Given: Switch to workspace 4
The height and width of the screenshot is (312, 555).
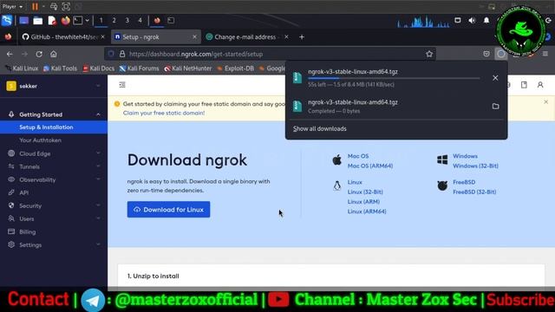Looking at the screenshot, I should click(x=140, y=21).
